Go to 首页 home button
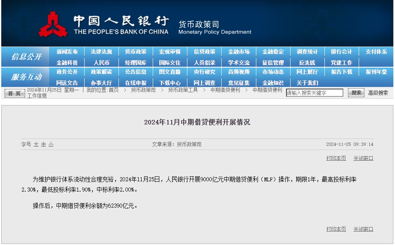The image size is (395, 246). coord(14,93)
